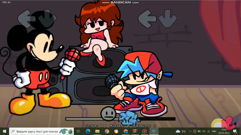Open the clock showing 07.01.2023
The width and height of the screenshot is (241, 135).
[x=224, y=131]
